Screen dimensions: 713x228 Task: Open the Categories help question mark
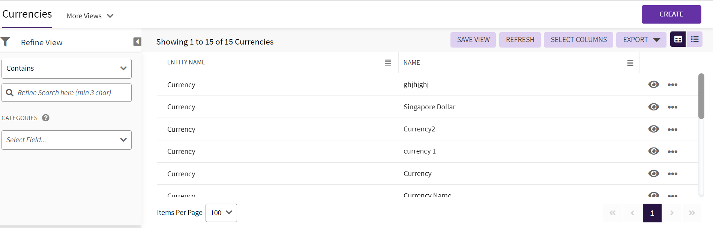click(46, 118)
